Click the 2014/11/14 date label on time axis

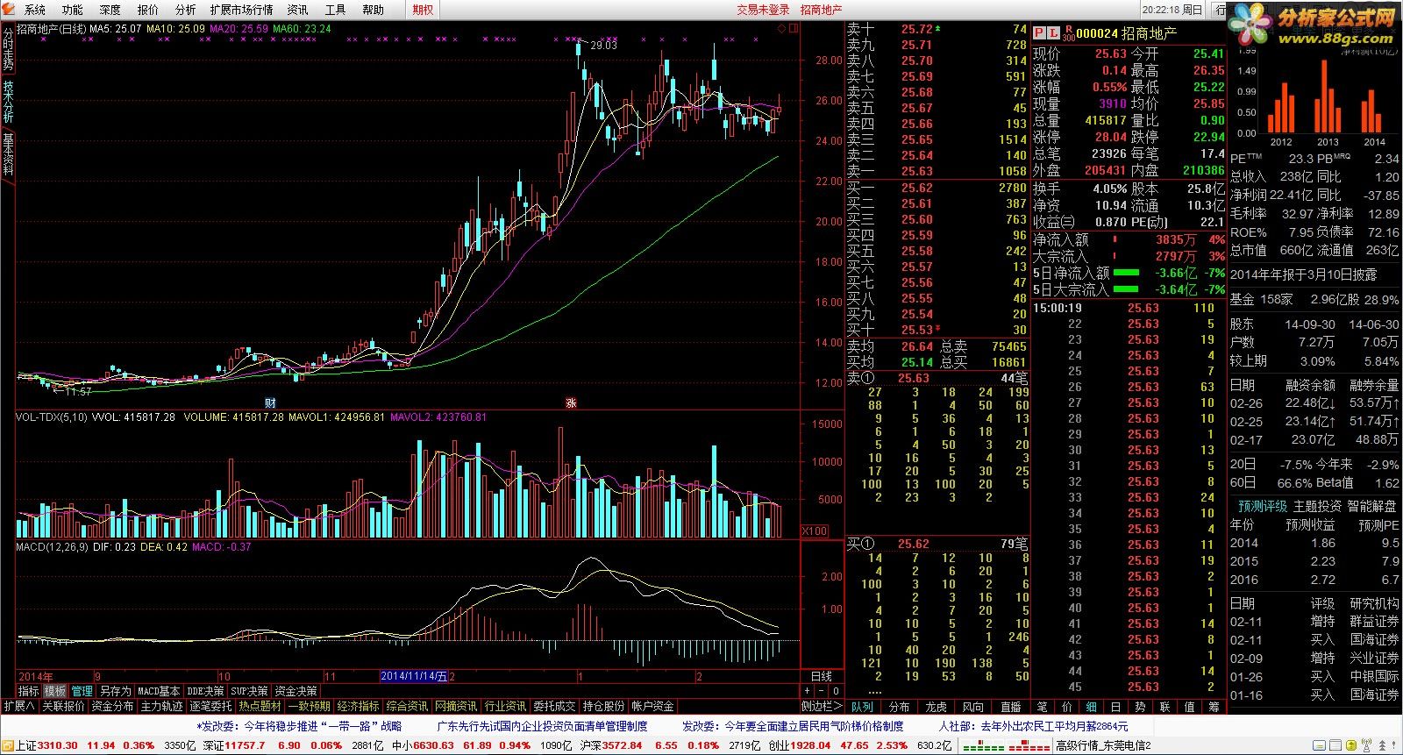point(413,676)
